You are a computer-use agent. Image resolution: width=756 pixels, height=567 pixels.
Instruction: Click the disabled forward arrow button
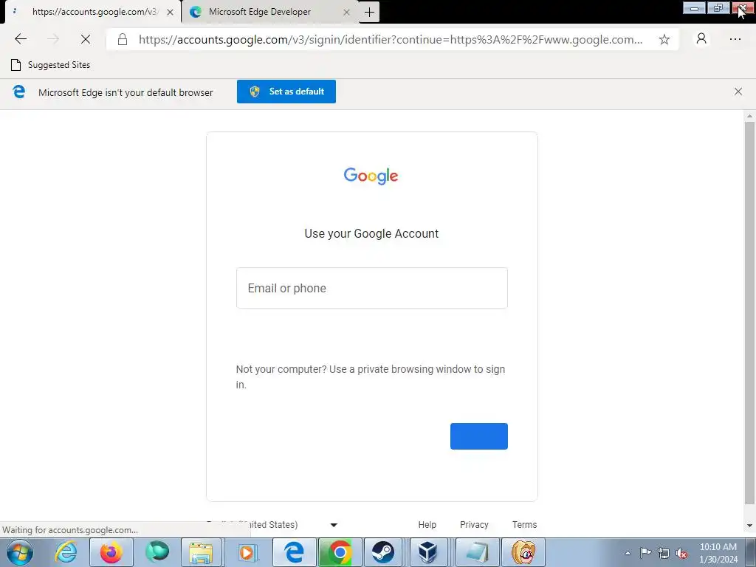tap(53, 39)
